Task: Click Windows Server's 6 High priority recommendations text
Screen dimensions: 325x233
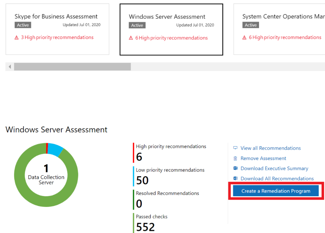Action: (171, 38)
